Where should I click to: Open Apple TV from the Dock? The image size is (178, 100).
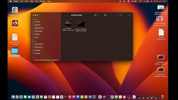pos(66,97)
